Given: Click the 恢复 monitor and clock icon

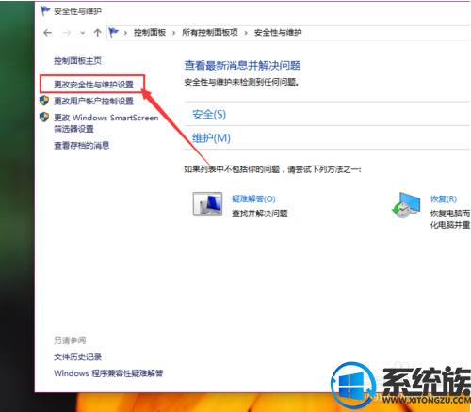Looking at the screenshot, I should pos(406,205).
